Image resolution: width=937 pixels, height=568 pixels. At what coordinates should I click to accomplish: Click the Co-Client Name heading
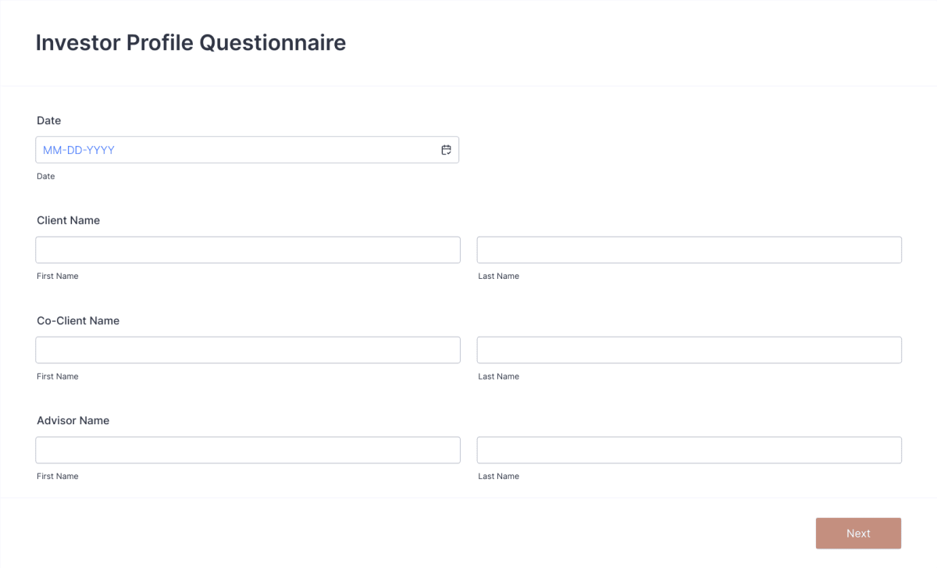(x=78, y=320)
